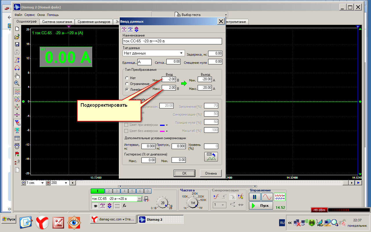Expand inversion color blue dropdown arrow

point(167,125)
